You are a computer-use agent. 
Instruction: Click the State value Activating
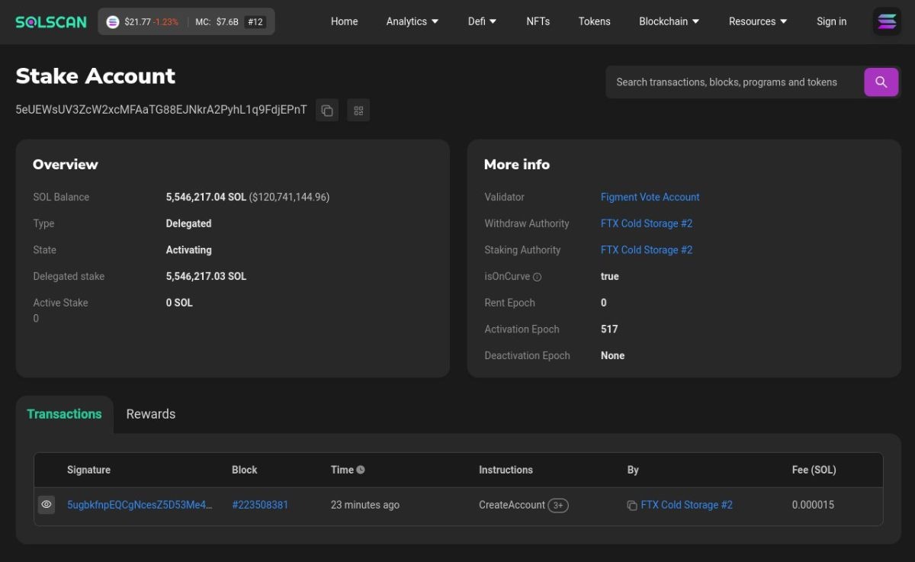tap(188, 250)
